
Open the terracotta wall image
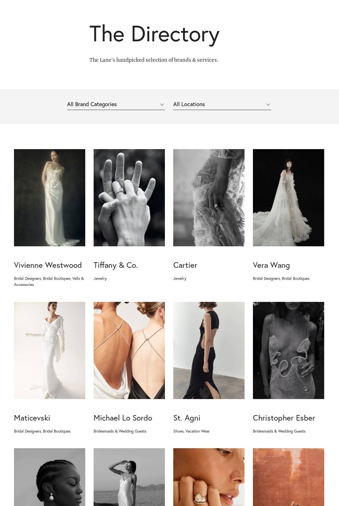click(x=288, y=477)
